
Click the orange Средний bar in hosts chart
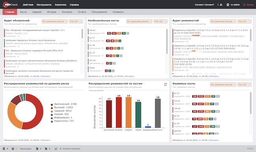(x=128, y=112)
